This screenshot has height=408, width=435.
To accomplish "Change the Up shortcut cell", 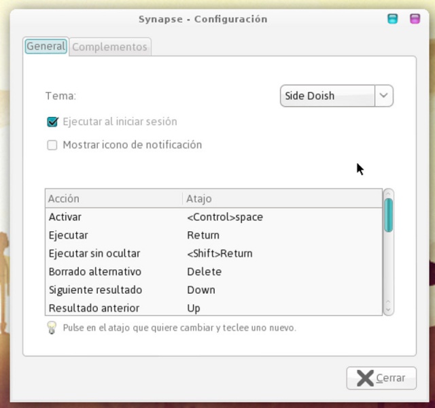I will (194, 308).
